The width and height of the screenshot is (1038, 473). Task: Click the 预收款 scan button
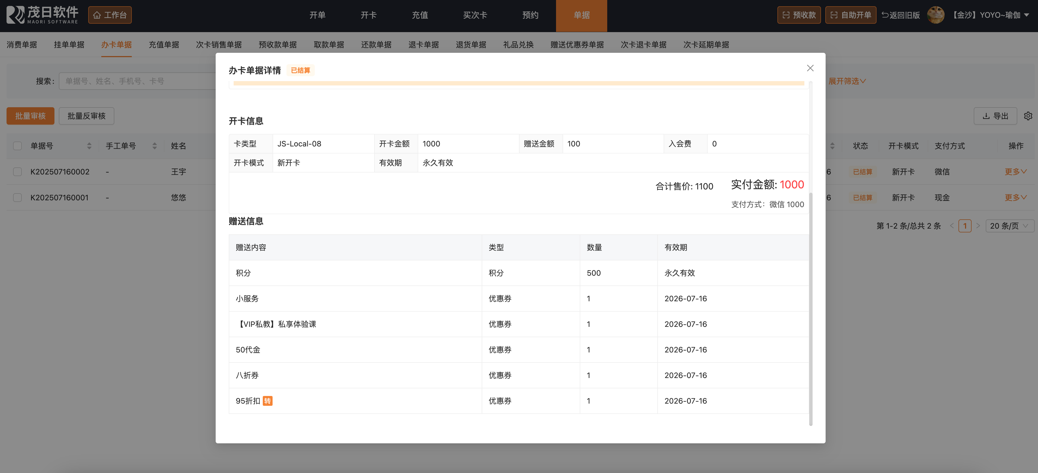(x=799, y=15)
